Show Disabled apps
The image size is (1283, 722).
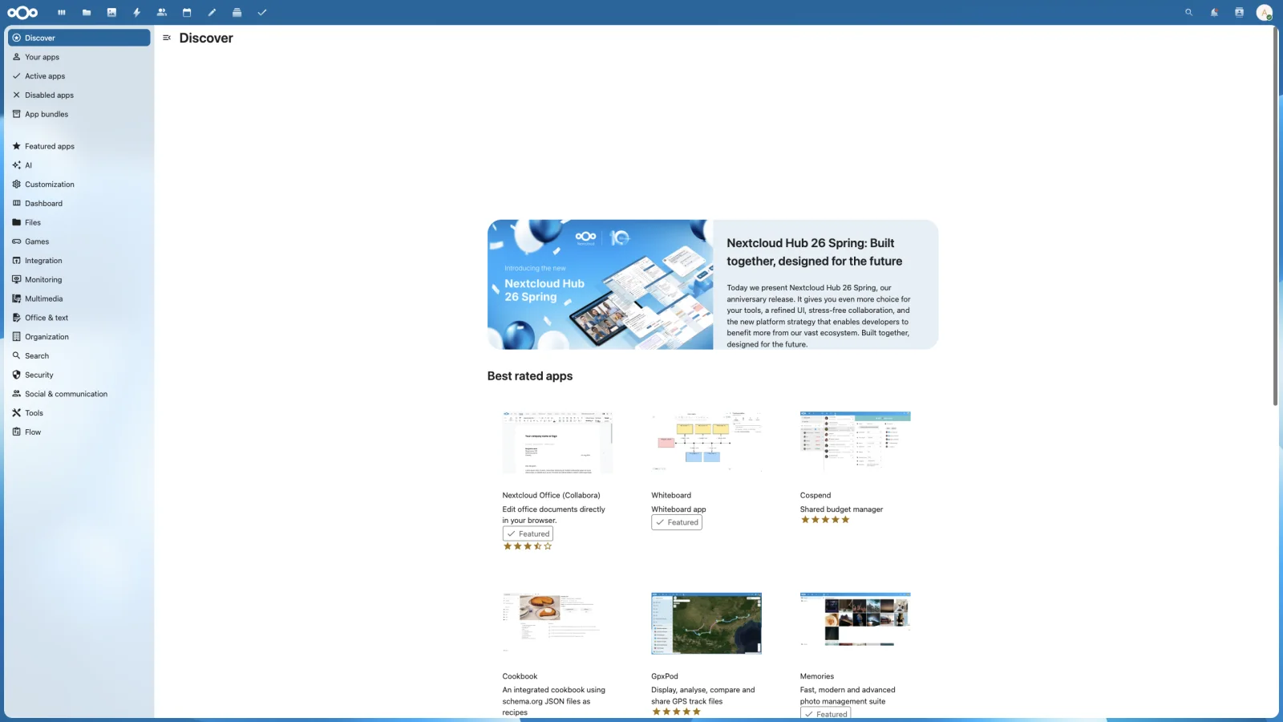click(x=79, y=95)
